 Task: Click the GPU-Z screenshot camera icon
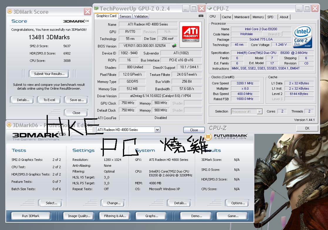[201, 16]
